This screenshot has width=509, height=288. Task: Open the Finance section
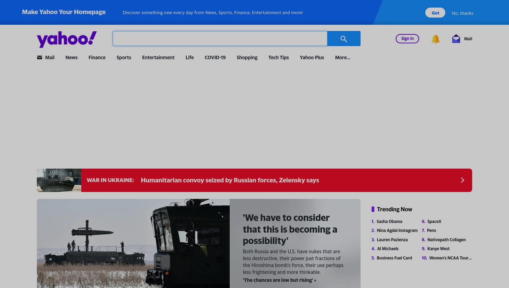click(x=97, y=57)
